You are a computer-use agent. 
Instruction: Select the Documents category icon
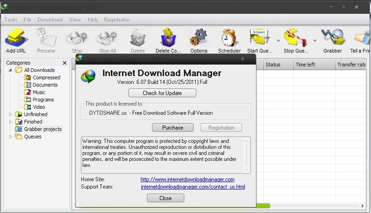(x=27, y=85)
